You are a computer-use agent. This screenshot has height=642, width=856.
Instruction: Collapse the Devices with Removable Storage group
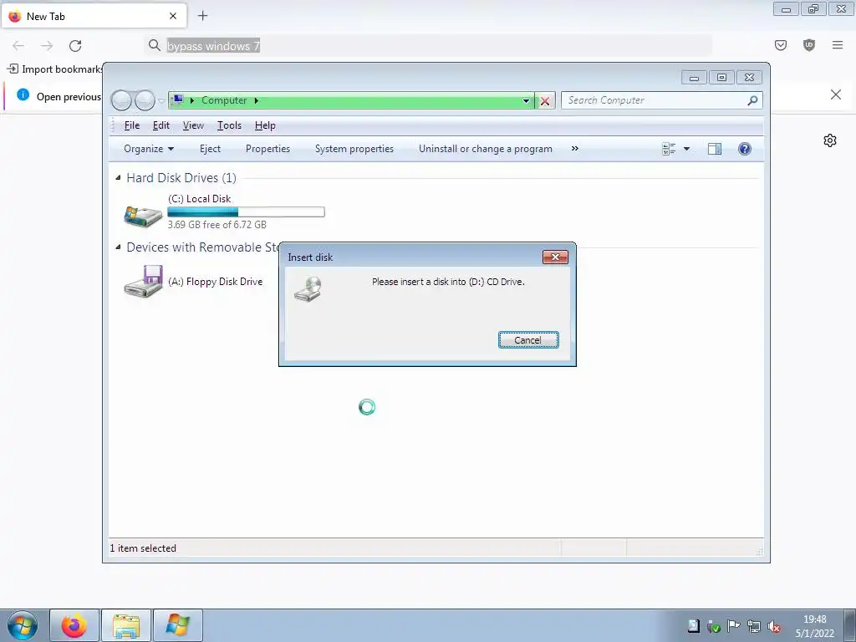[119, 247]
